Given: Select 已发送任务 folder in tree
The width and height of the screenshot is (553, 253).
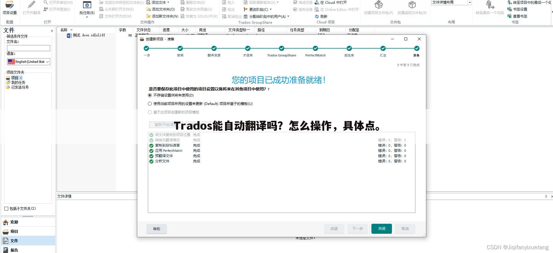Looking at the screenshot, I should [x=17, y=87].
